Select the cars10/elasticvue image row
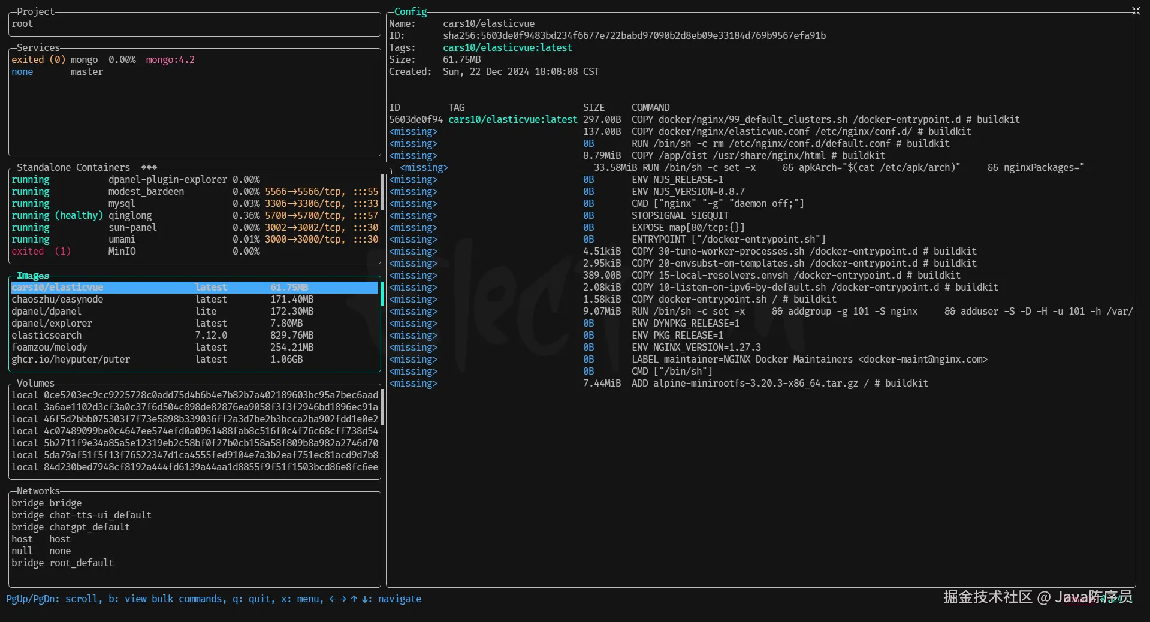This screenshot has width=1150, height=622. click(195, 287)
